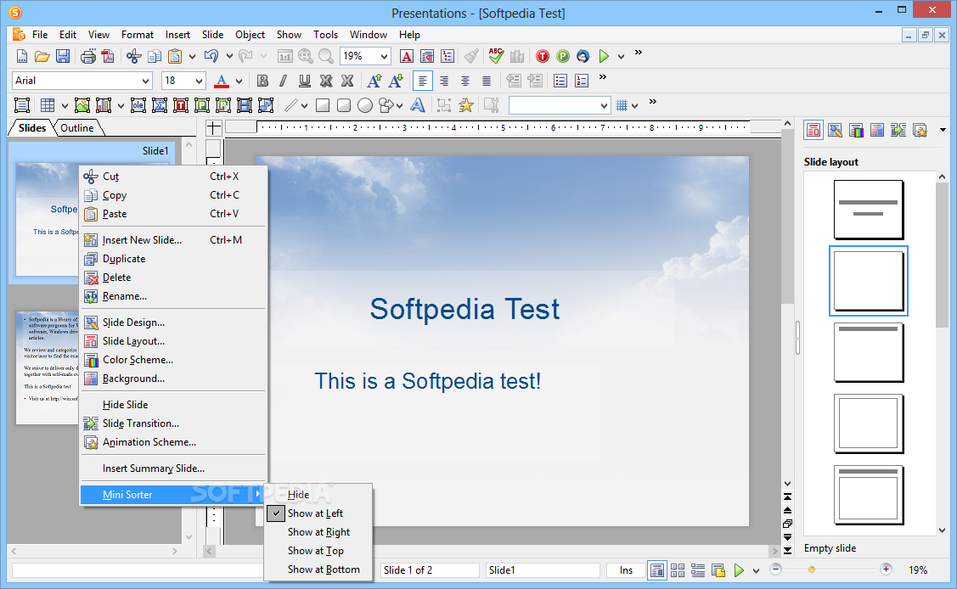Open the Arial font name dropdown
957x589 pixels.
(145, 81)
